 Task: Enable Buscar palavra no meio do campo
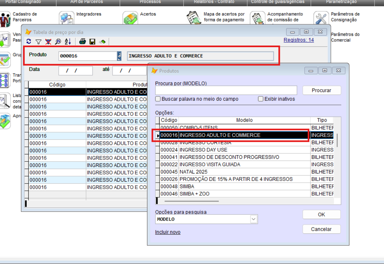pyautogui.click(x=158, y=99)
